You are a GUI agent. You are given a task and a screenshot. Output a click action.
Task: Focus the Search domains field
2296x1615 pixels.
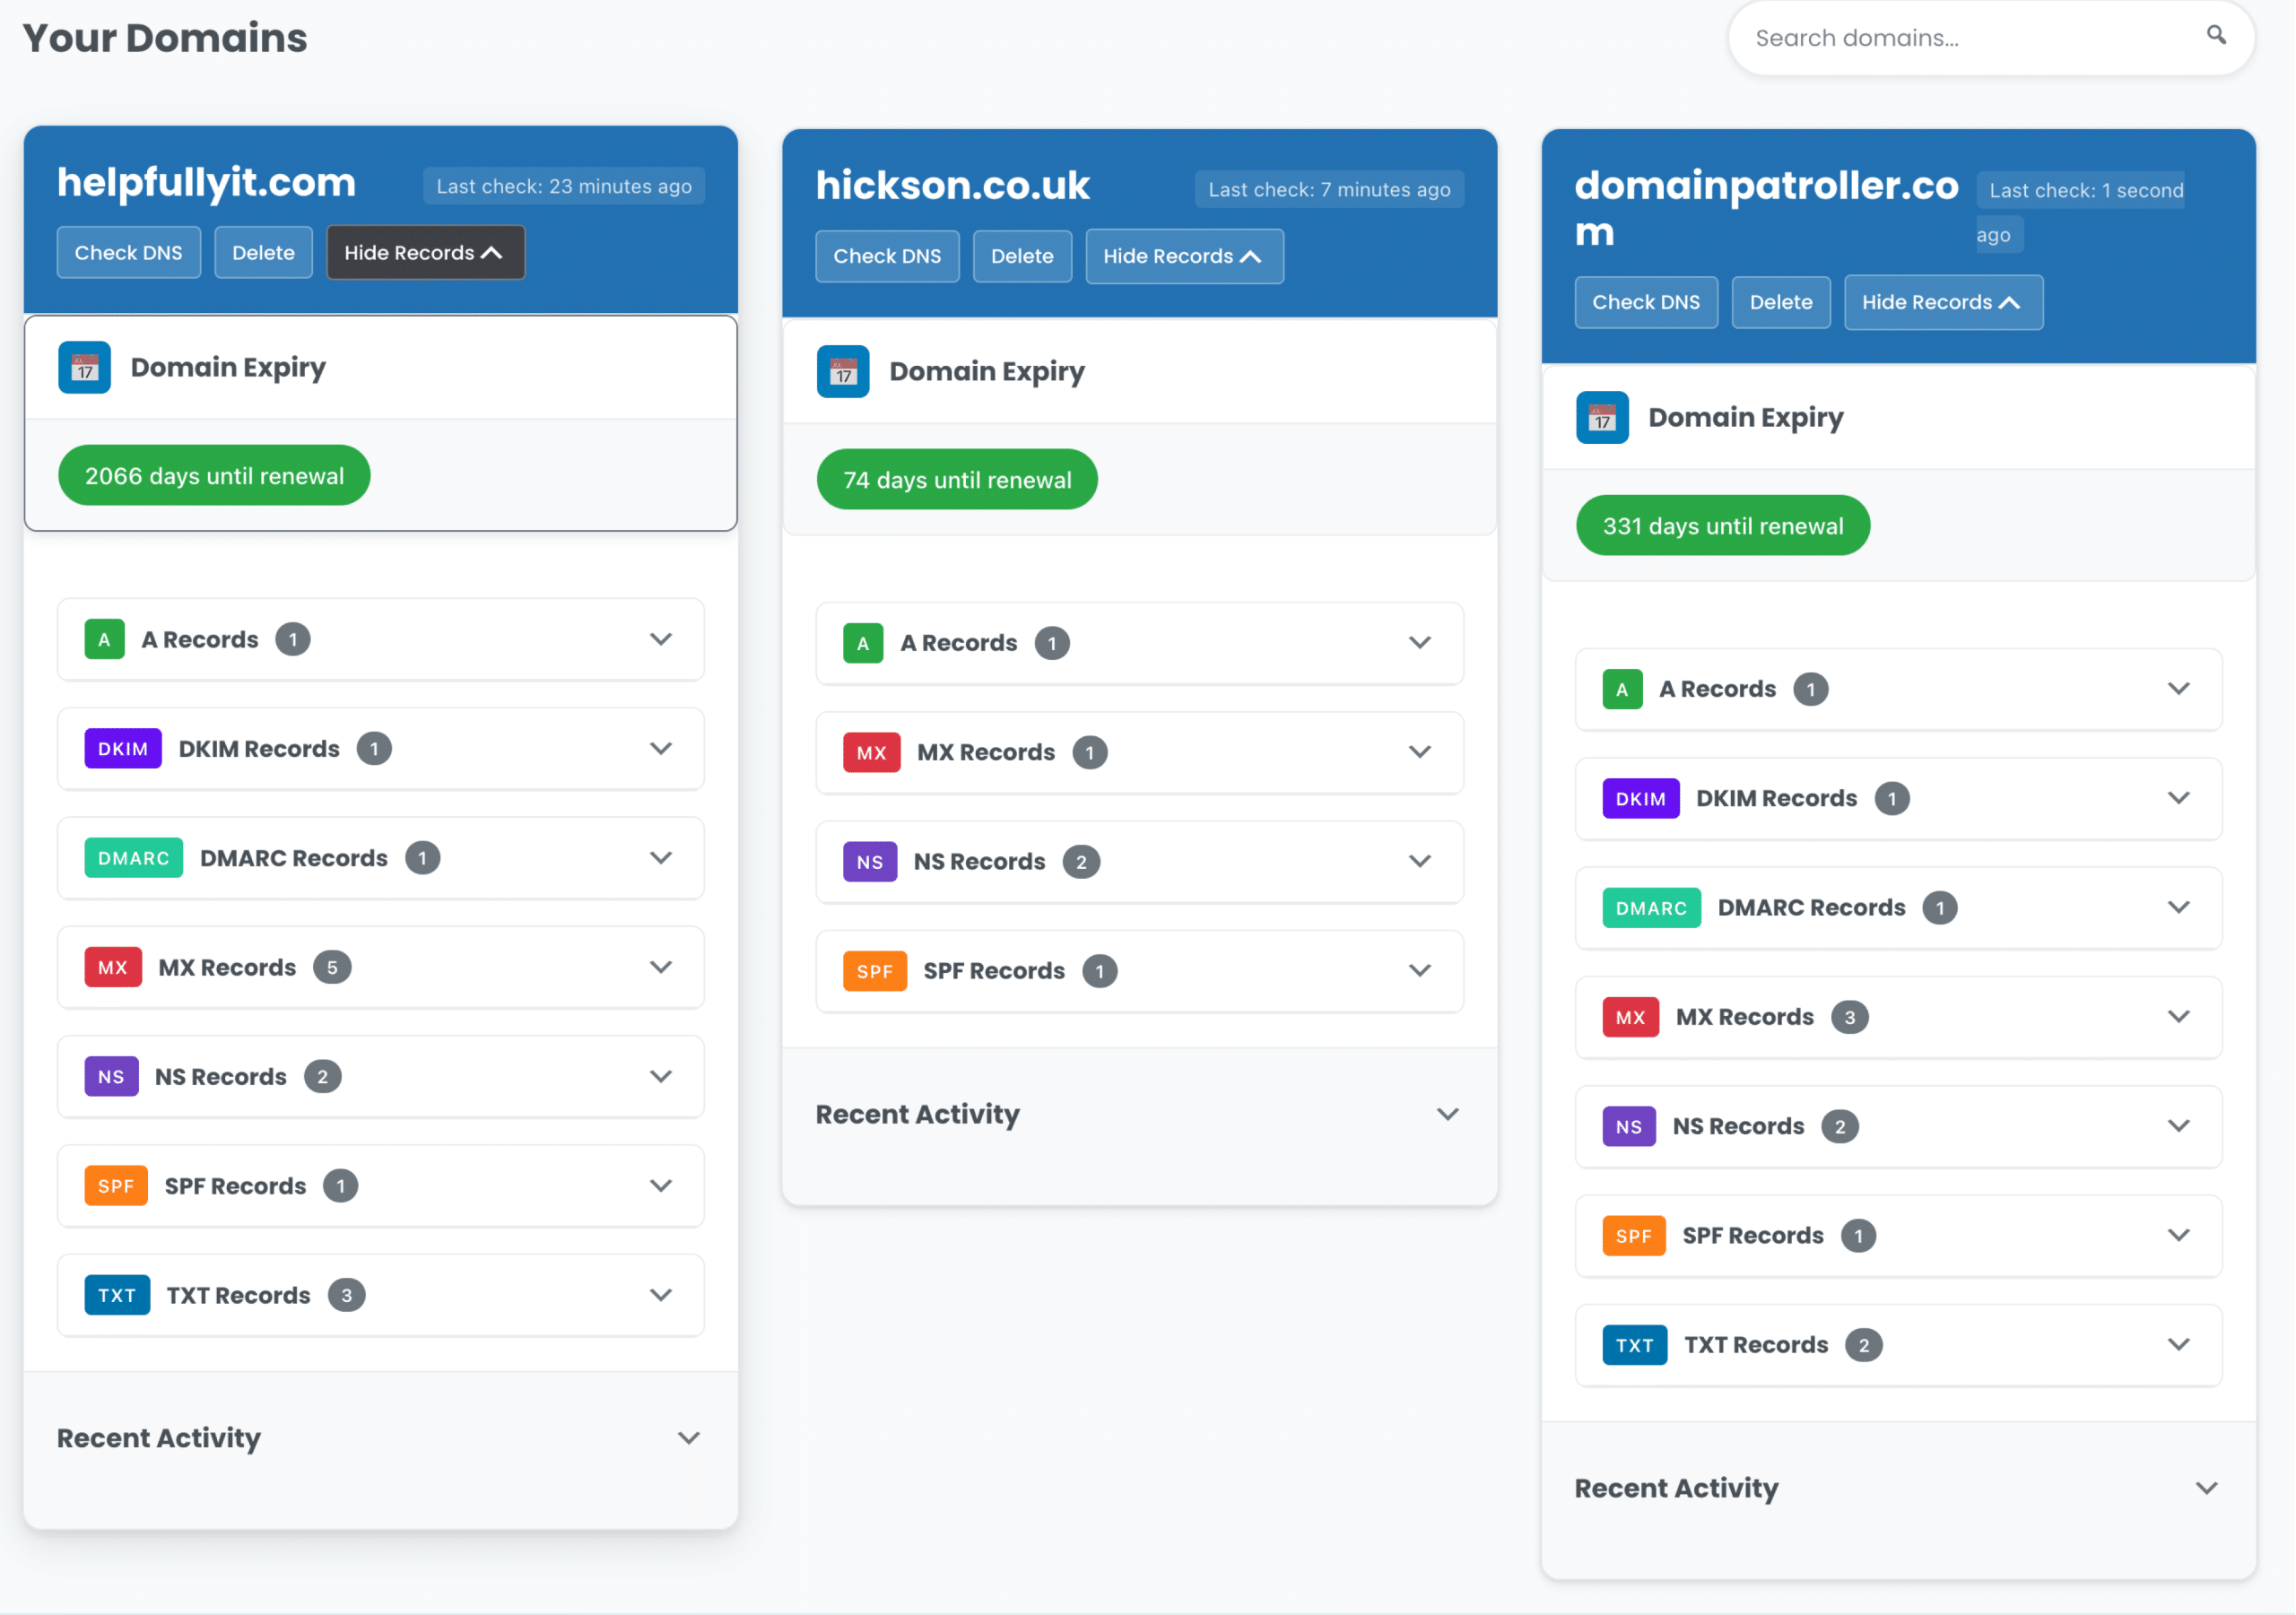[x=1990, y=38]
